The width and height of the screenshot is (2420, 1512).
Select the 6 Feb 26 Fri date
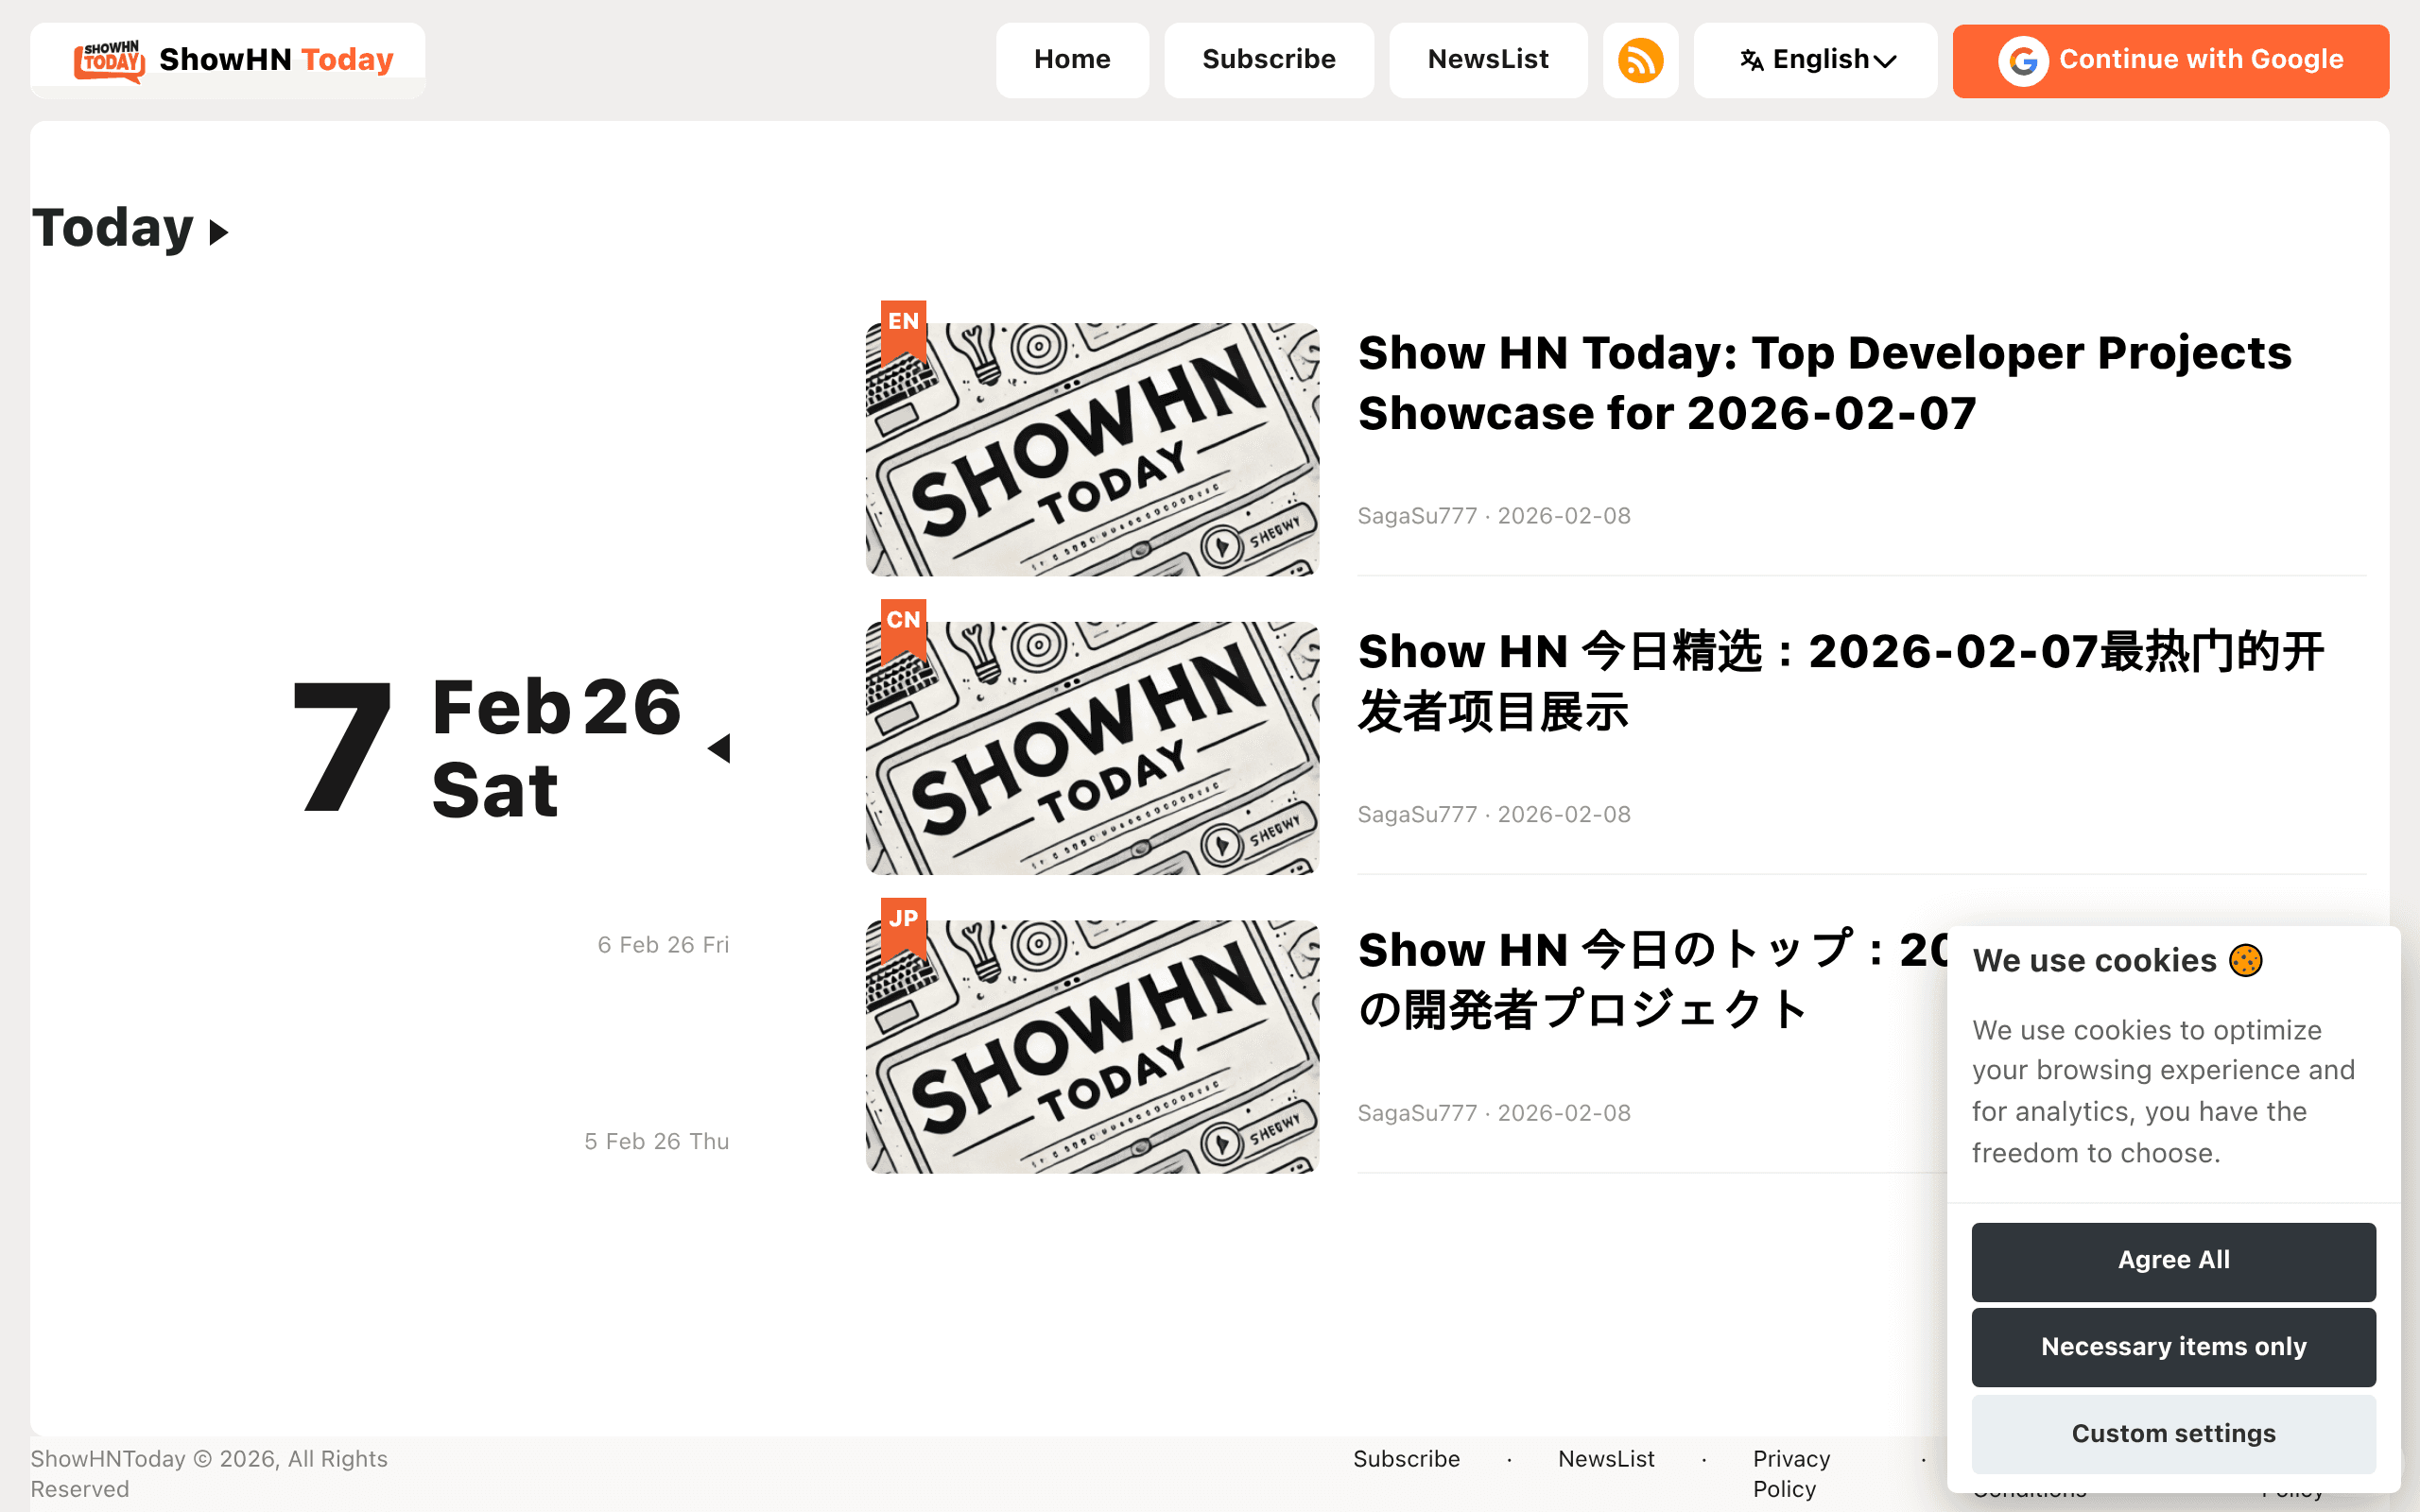pyautogui.click(x=663, y=945)
